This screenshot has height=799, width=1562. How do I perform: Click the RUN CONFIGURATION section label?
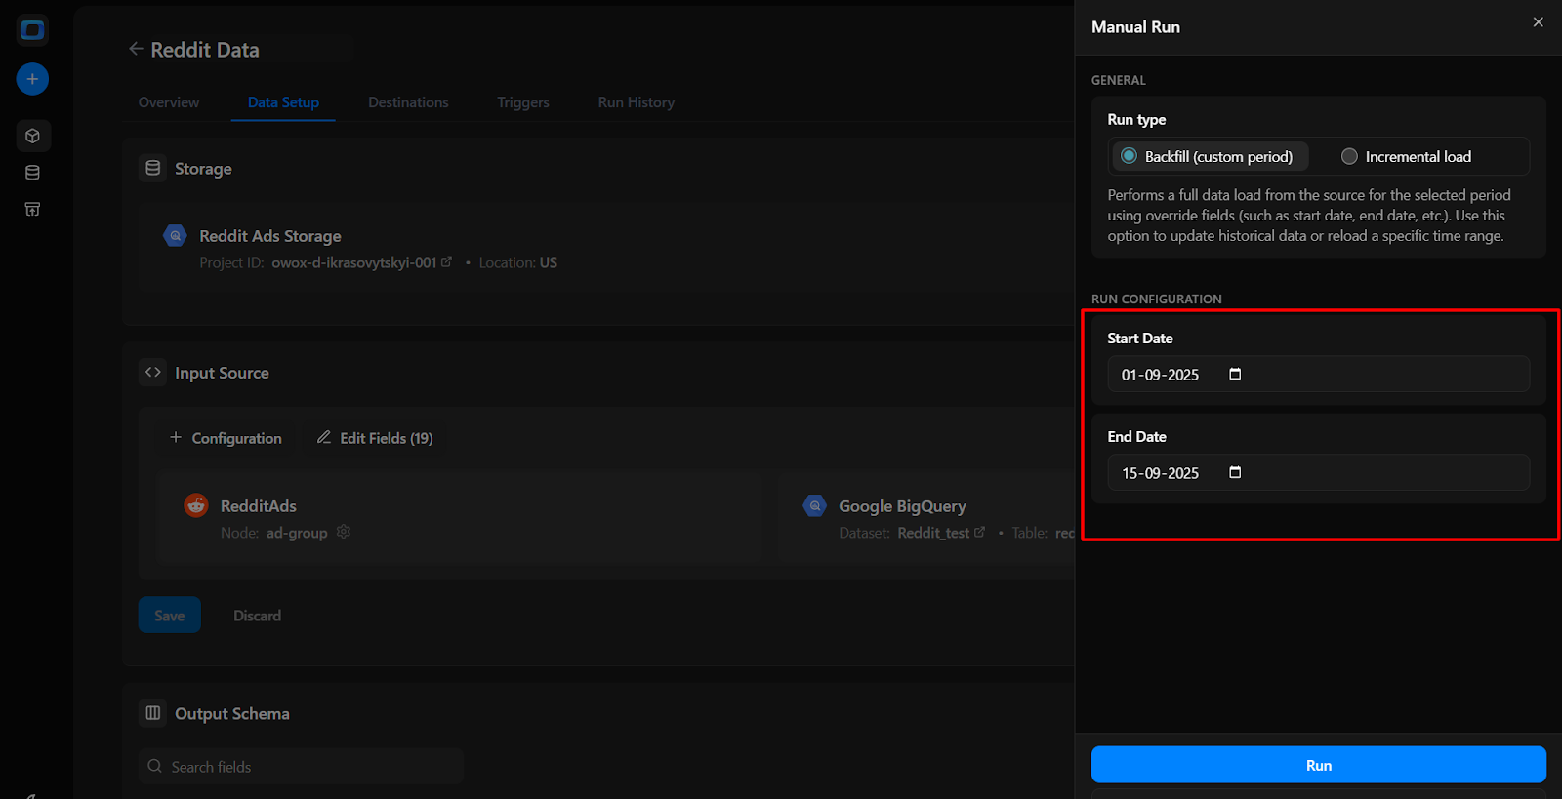[x=1157, y=299]
